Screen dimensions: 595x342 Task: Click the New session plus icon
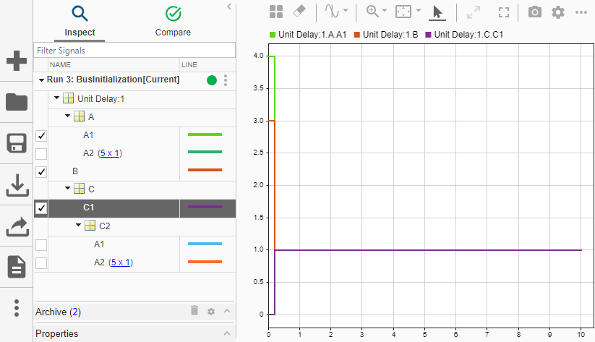coord(17,61)
